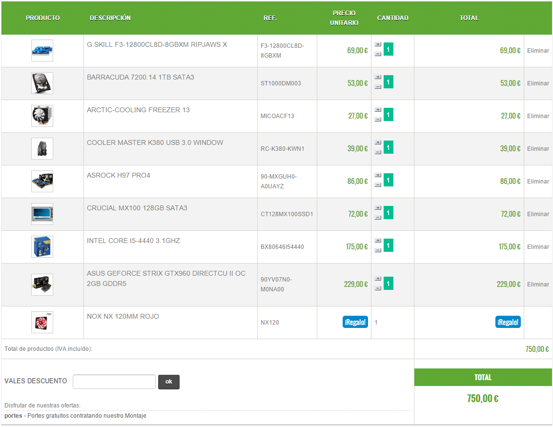Select reference text RC-K380-KWN1
Image resolution: width=553 pixels, height=427 pixels.
tap(282, 149)
